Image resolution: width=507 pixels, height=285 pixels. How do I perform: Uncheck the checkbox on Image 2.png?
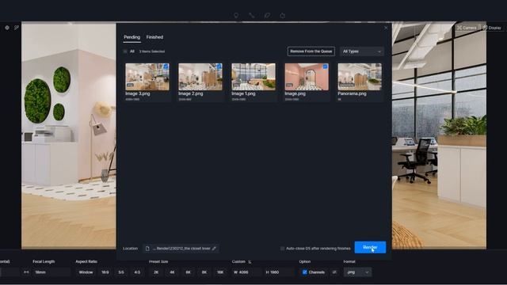click(x=219, y=66)
